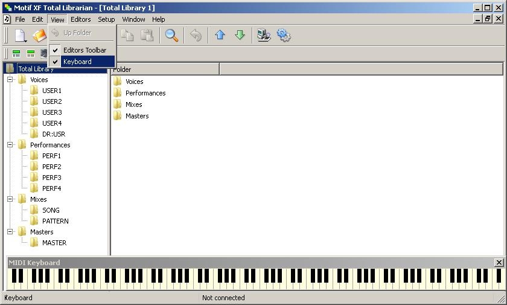Image resolution: width=507 pixels, height=305 pixels.
Task: Select the PERF3 folder
Action: point(51,178)
